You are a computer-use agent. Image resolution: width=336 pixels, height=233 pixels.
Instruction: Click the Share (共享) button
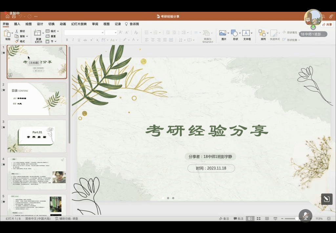click(x=327, y=25)
